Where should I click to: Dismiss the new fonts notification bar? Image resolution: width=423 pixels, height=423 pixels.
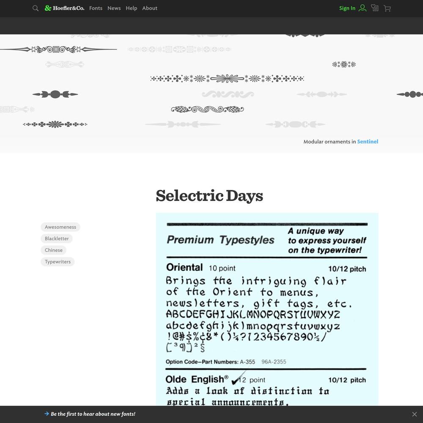[415, 414]
